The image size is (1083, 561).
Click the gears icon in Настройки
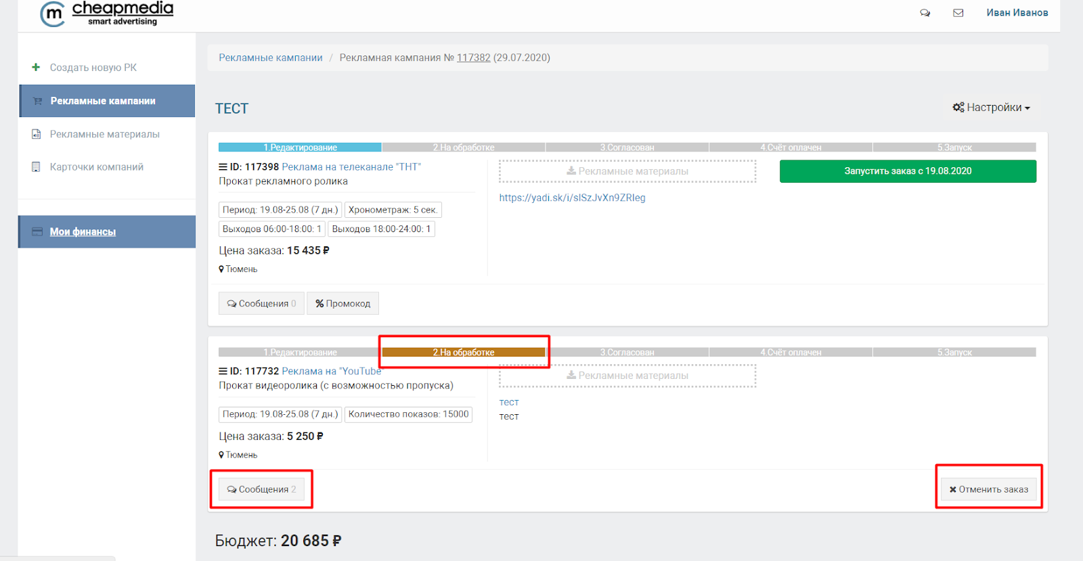(958, 108)
